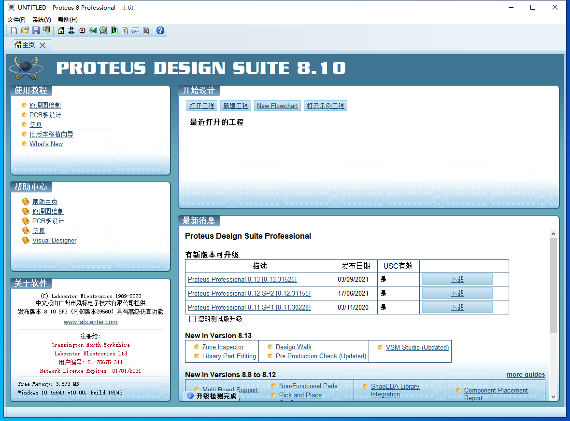Viewport: 570px width, 421px height.
Task: Open PCB Layout via the red chip icon
Action: (82, 31)
